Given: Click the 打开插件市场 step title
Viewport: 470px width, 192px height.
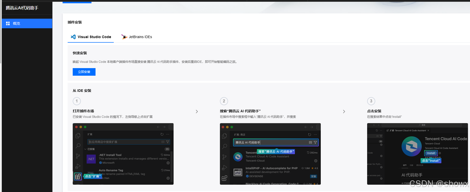Looking at the screenshot, I should click(x=83, y=111).
